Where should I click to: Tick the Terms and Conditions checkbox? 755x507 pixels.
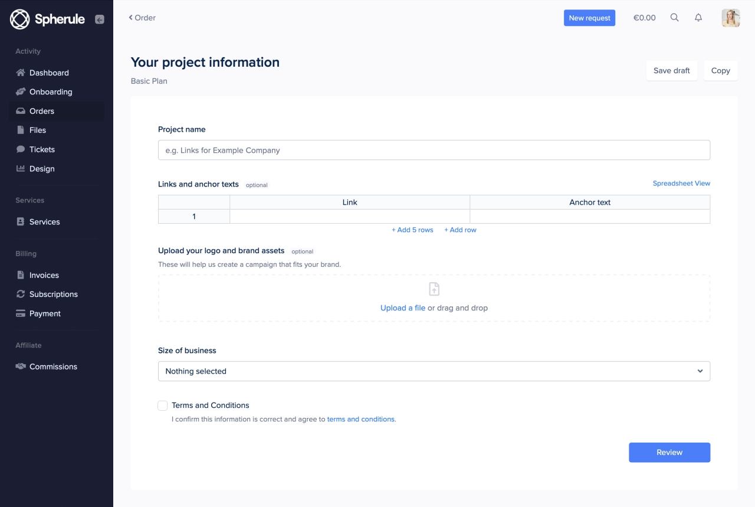pos(163,405)
